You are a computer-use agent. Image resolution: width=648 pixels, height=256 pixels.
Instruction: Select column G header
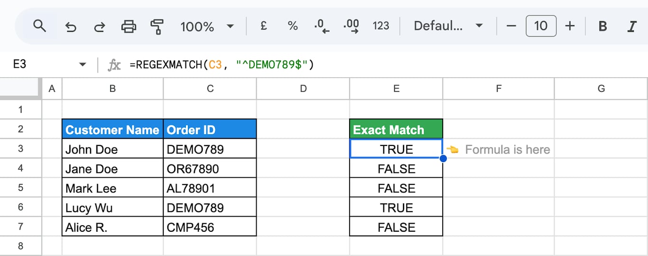(x=601, y=88)
